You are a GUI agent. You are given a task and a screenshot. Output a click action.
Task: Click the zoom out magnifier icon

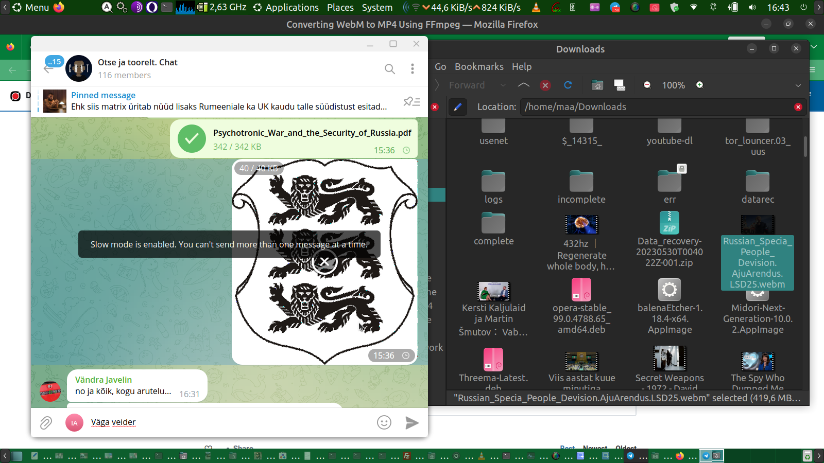click(x=647, y=85)
